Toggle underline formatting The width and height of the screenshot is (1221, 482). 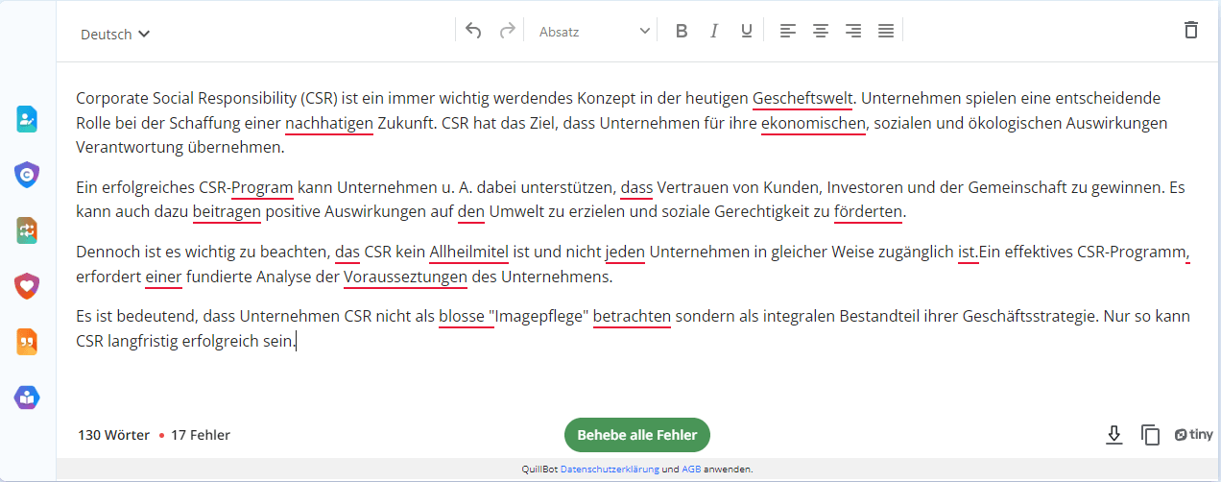tap(746, 31)
